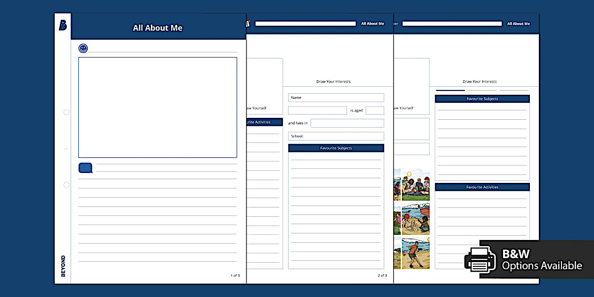Click the 'All About Me' badge on the middle page
Screen dimensions: 594x297
372,23
